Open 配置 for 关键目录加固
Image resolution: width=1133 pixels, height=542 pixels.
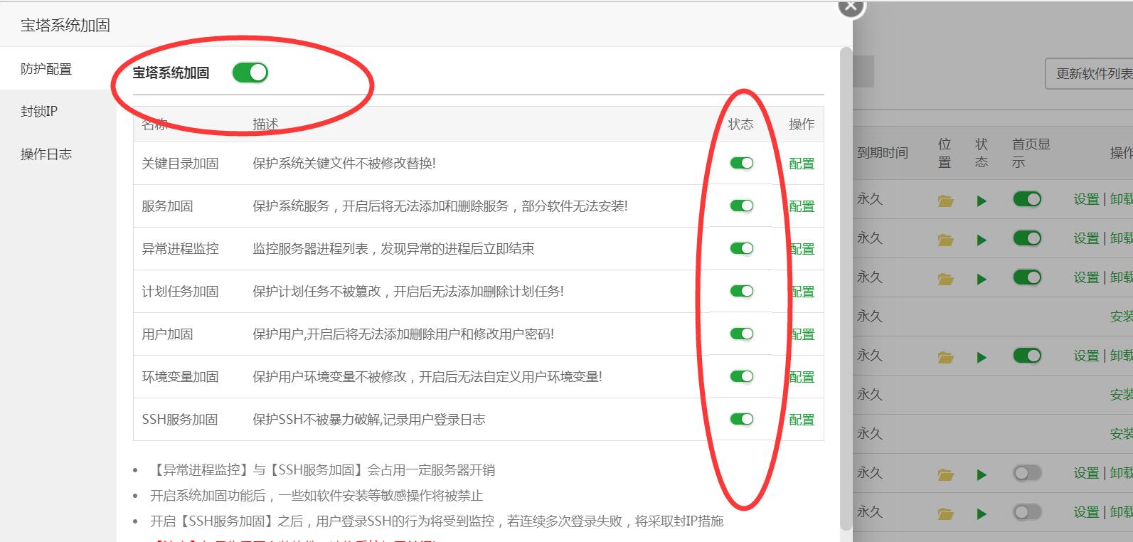click(802, 164)
